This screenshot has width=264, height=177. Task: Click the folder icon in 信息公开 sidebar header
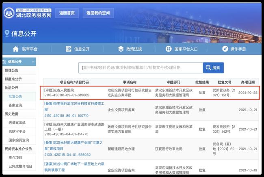[4, 62]
